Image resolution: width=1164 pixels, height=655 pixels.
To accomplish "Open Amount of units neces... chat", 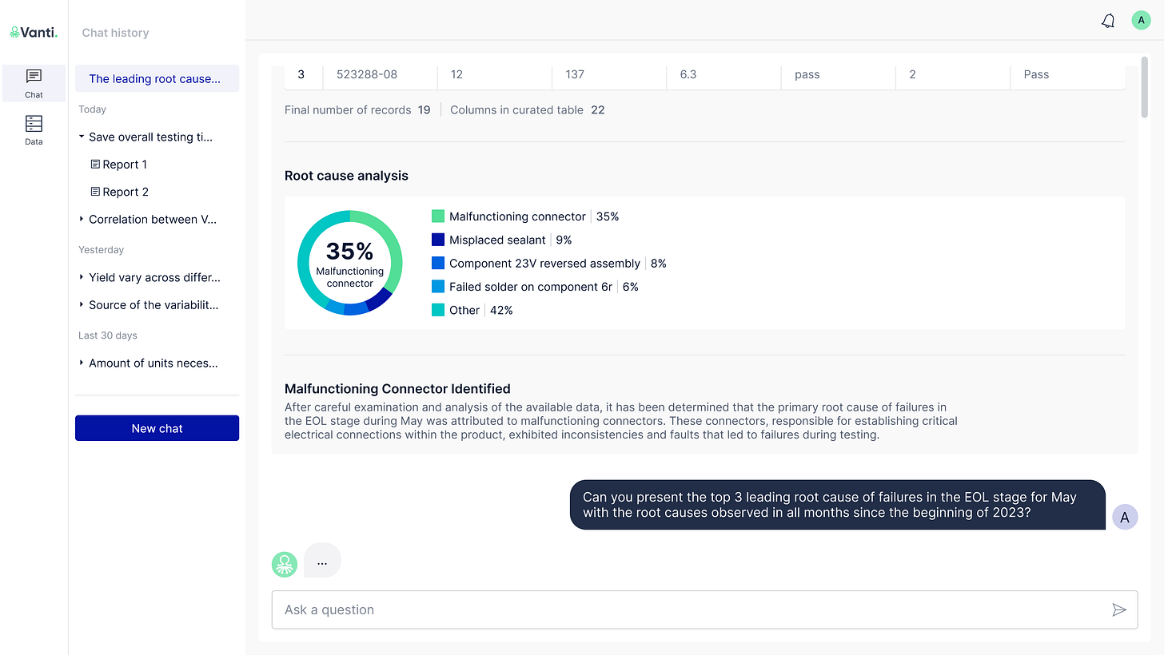I will pos(153,363).
